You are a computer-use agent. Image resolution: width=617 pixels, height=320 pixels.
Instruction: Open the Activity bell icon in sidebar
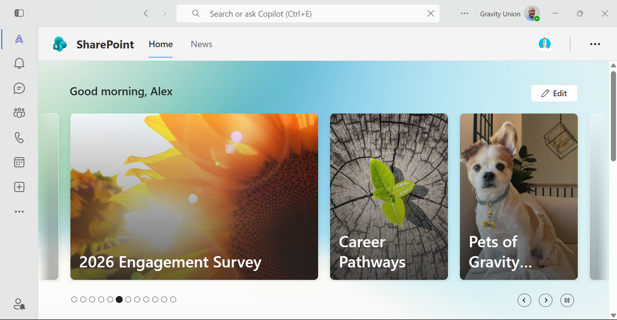click(19, 63)
